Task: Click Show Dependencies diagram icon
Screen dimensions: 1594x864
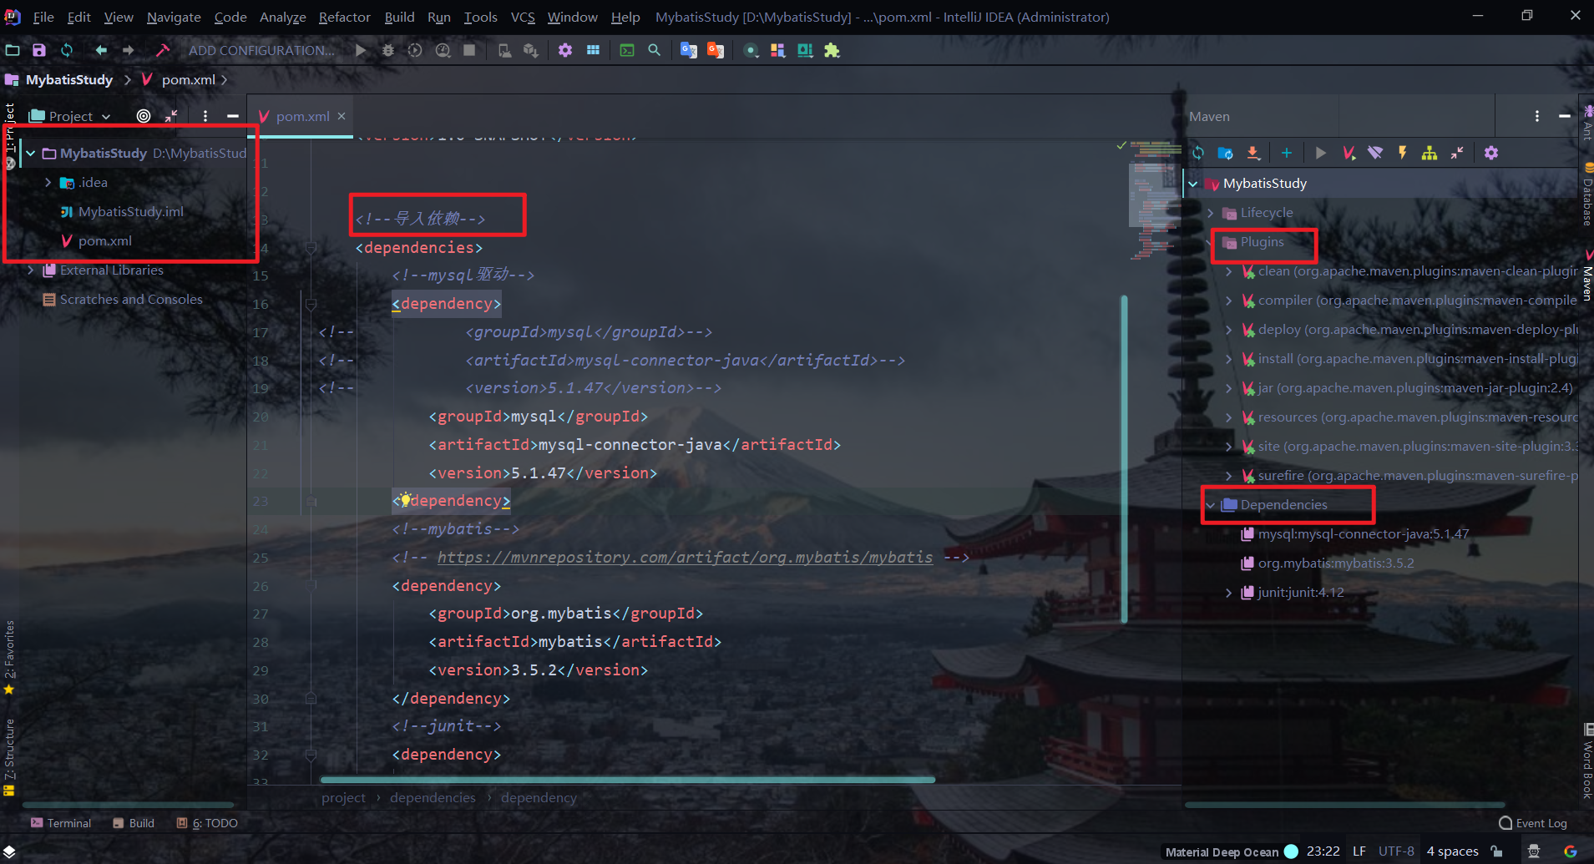Action: [x=1430, y=153]
